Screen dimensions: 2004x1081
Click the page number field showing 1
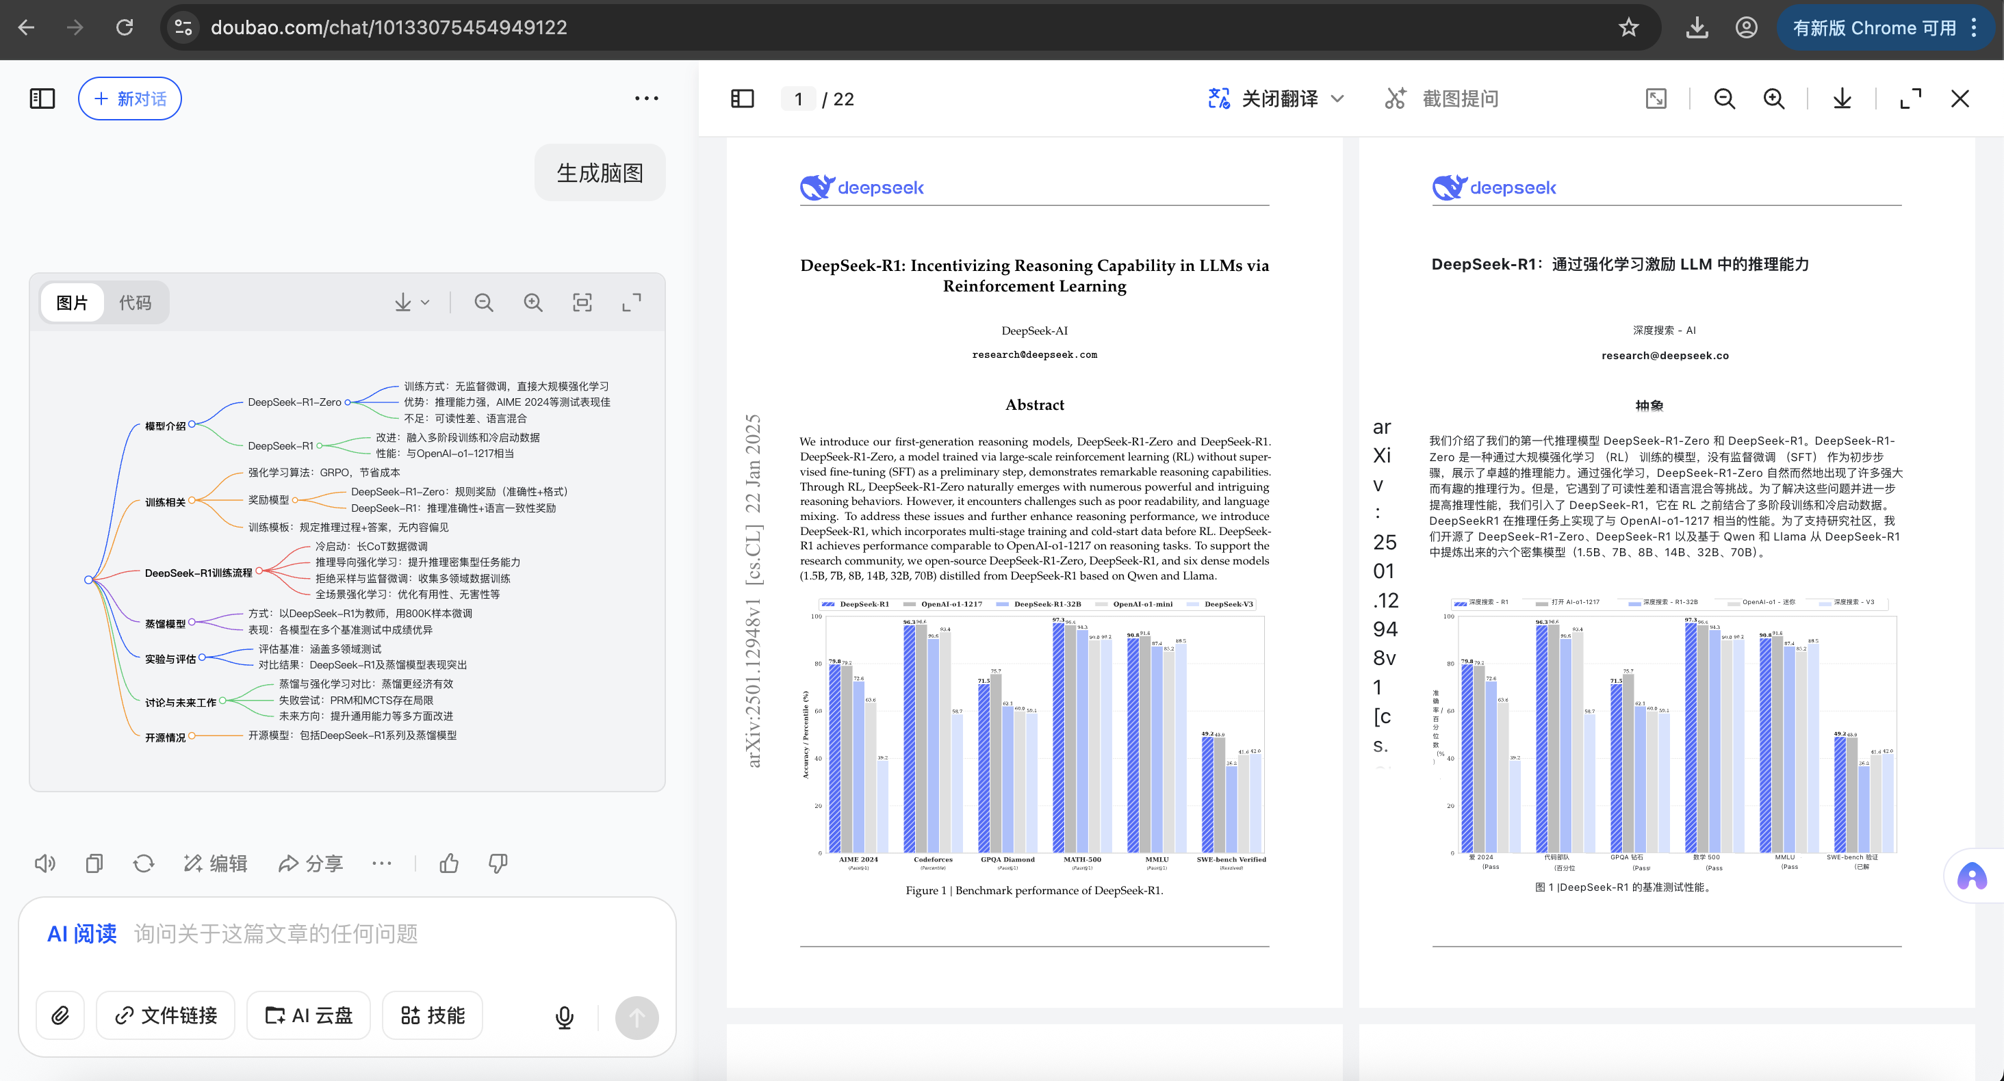798,99
